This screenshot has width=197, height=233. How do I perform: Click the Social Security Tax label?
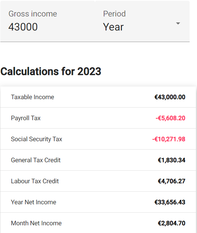tap(36, 139)
